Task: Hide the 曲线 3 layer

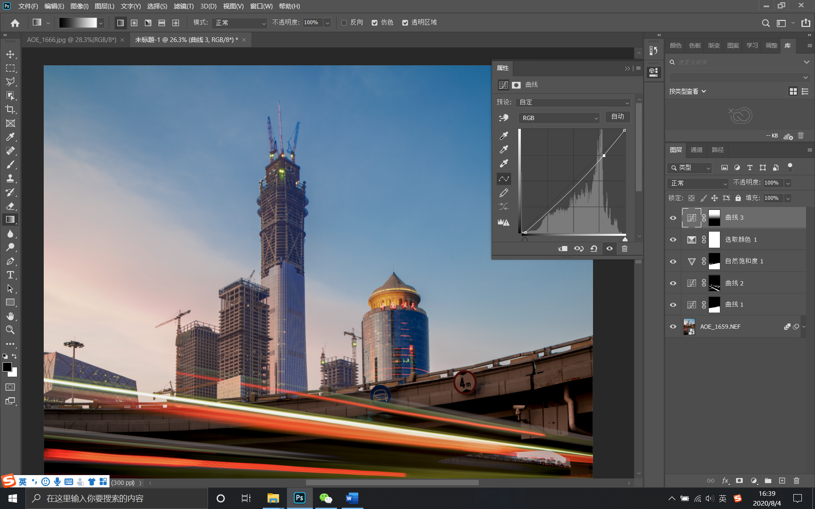Action: coord(673,218)
